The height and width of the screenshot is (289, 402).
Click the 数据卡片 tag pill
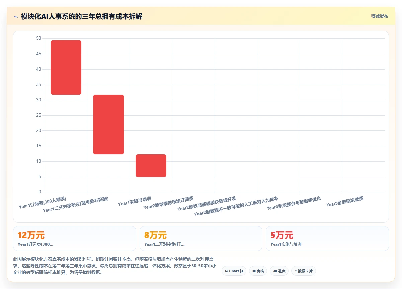[x=304, y=271]
